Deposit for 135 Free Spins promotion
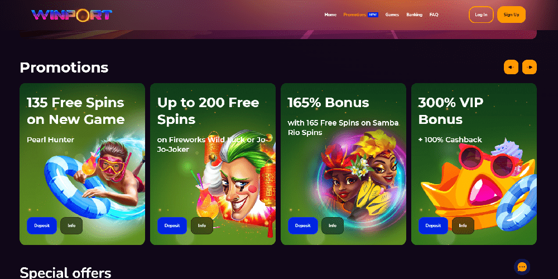The image size is (558, 279). tap(42, 225)
